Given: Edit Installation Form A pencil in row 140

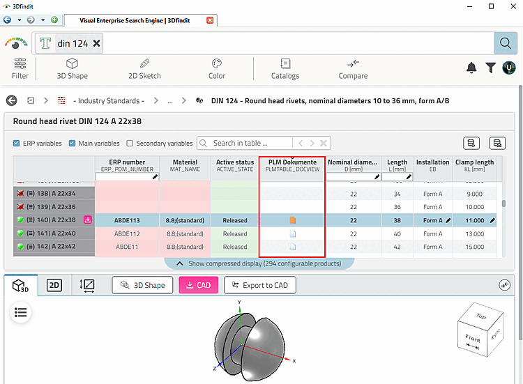Looking at the screenshot, I should click(448, 220).
